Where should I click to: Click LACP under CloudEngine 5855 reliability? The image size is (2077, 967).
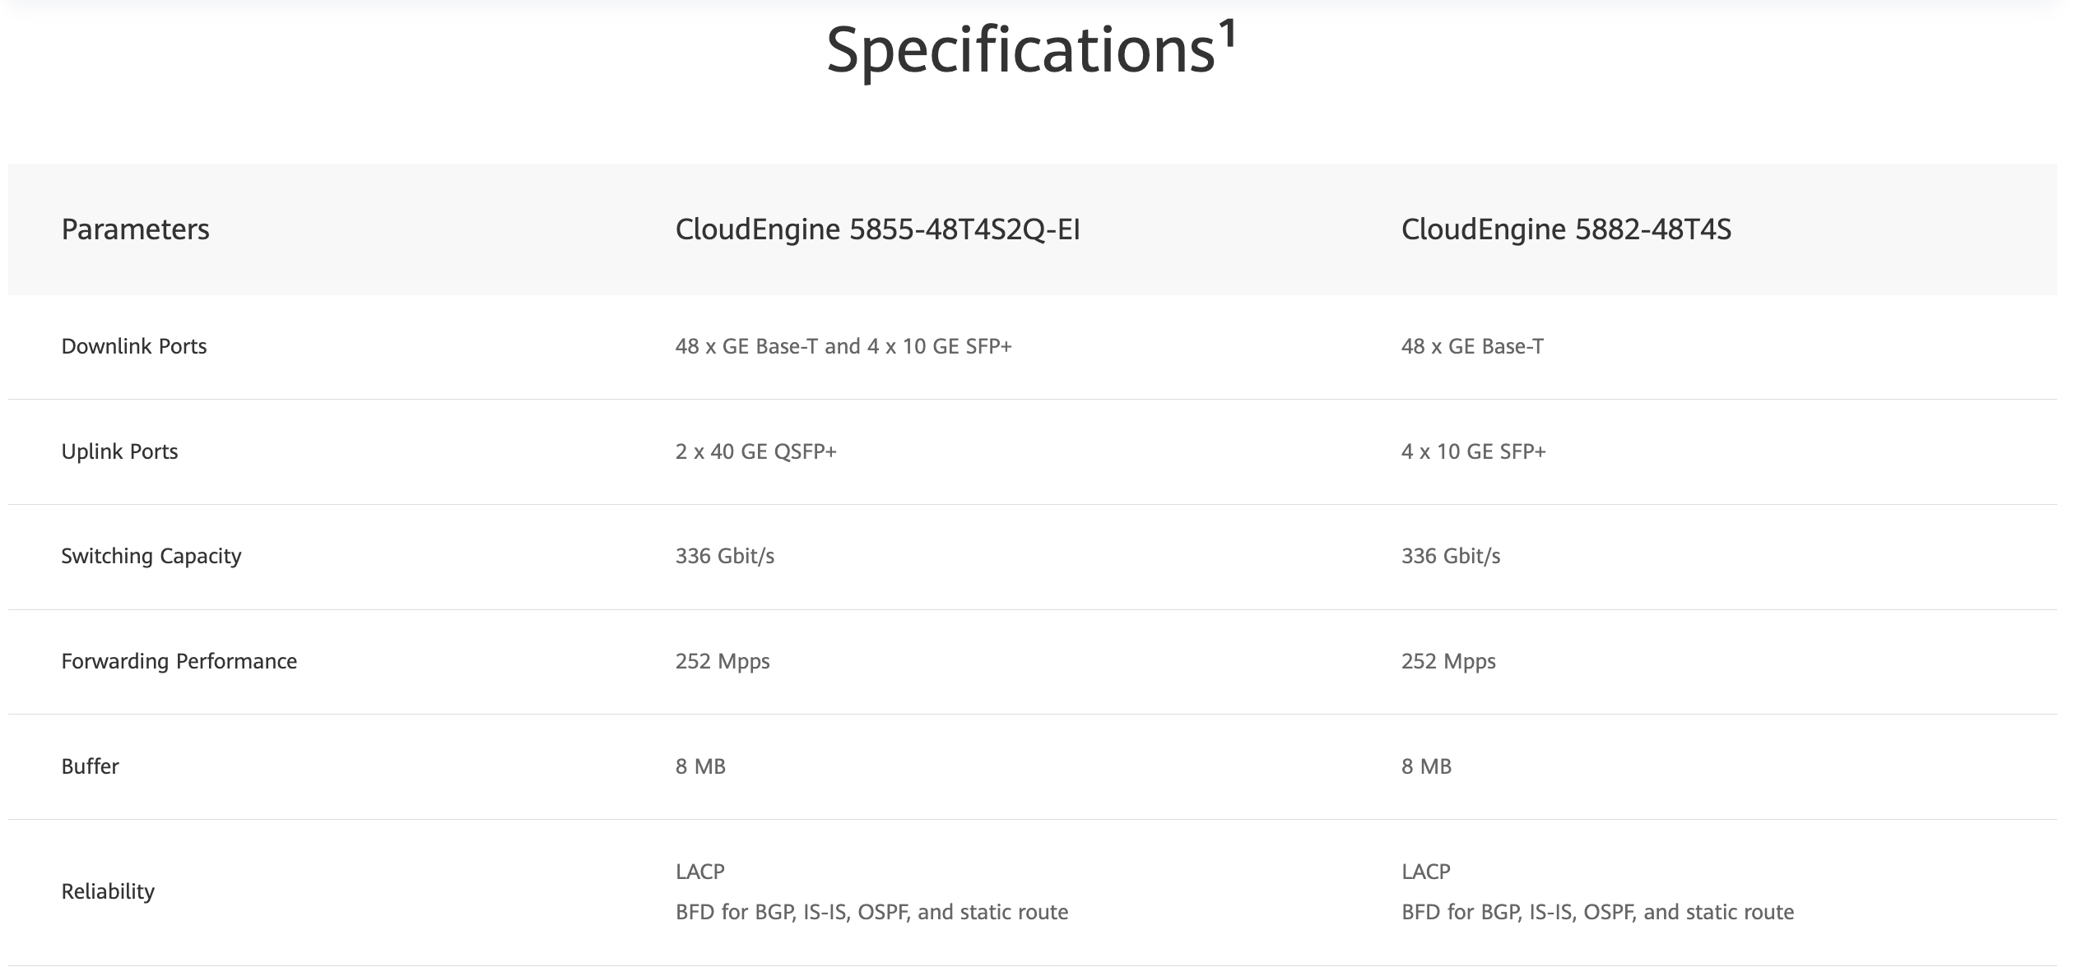click(699, 872)
